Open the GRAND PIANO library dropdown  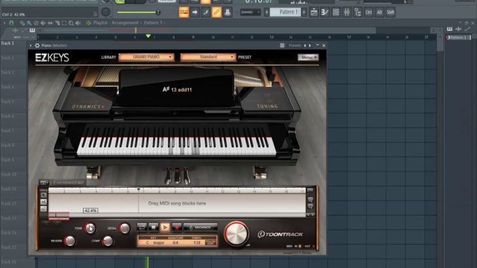click(x=146, y=57)
